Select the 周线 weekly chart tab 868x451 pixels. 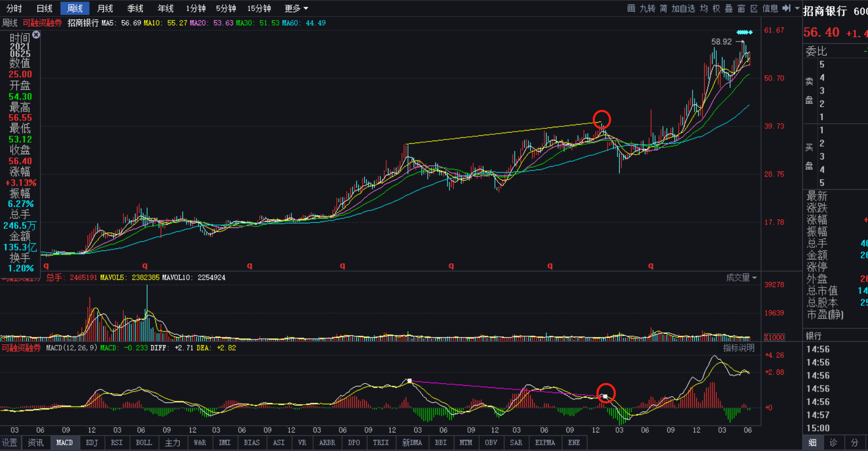pos(75,8)
